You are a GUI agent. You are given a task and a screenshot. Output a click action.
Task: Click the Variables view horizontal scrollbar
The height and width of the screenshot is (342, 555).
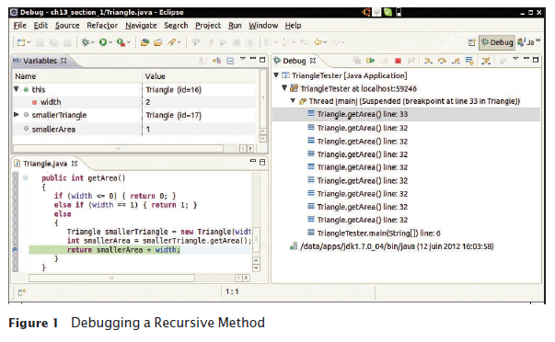(118, 149)
